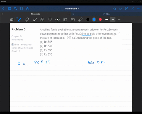This screenshot has height=114, width=142.
Task: Select the Pen tool
Action: [19, 19]
